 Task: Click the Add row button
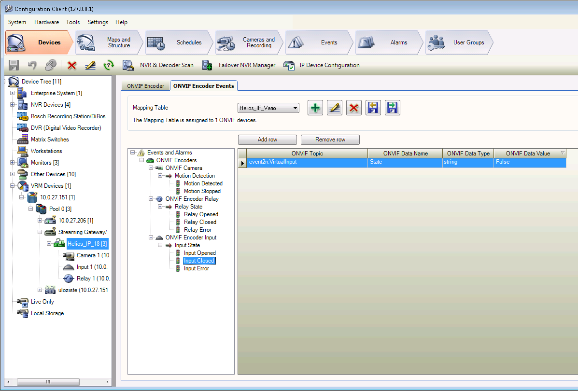[268, 140]
